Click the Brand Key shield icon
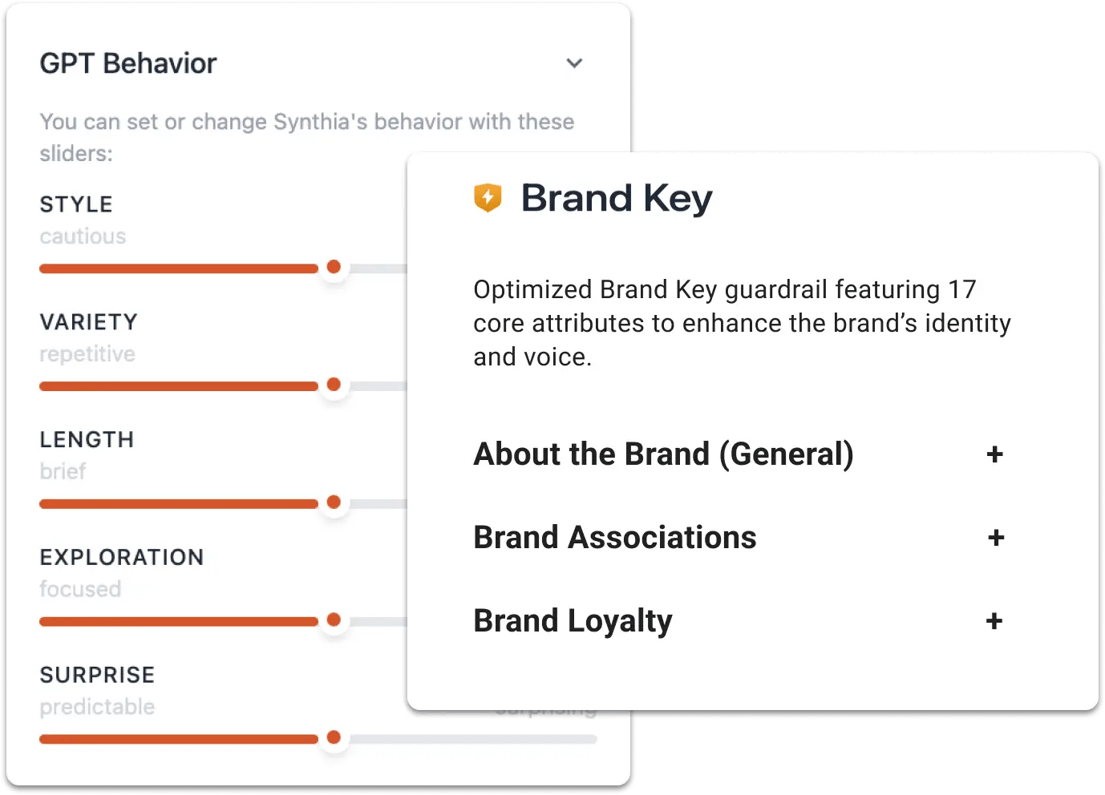This screenshot has width=1105, height=795. [x=488, y=197]
